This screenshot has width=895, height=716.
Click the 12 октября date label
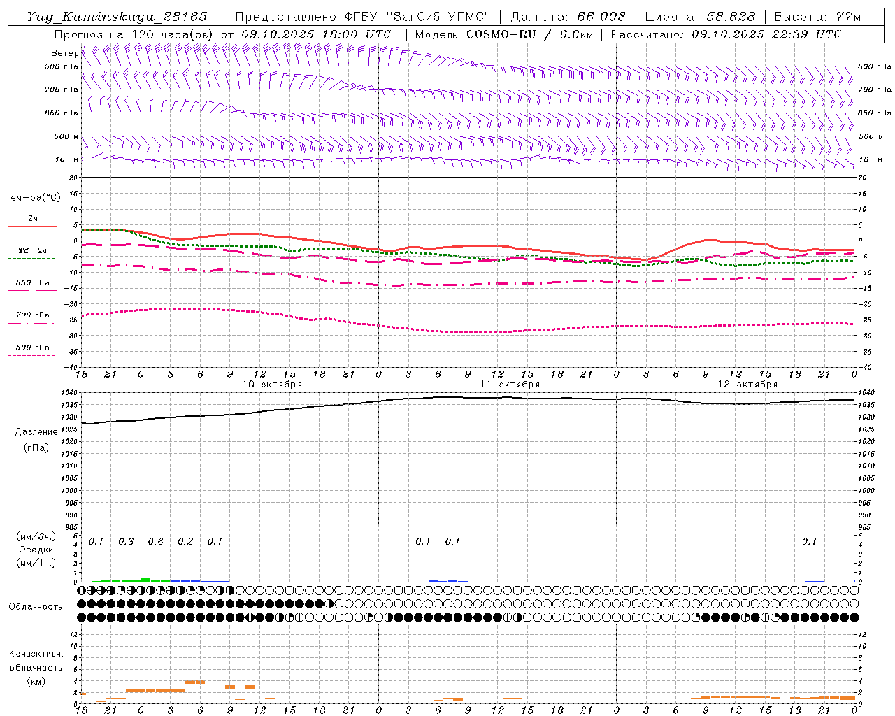click(747, 385)
